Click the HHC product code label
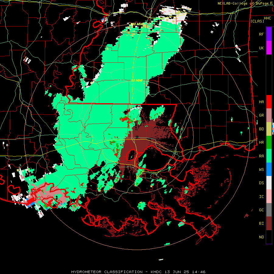The height and width of the screenshot is (274, 274). pos(268,18)
